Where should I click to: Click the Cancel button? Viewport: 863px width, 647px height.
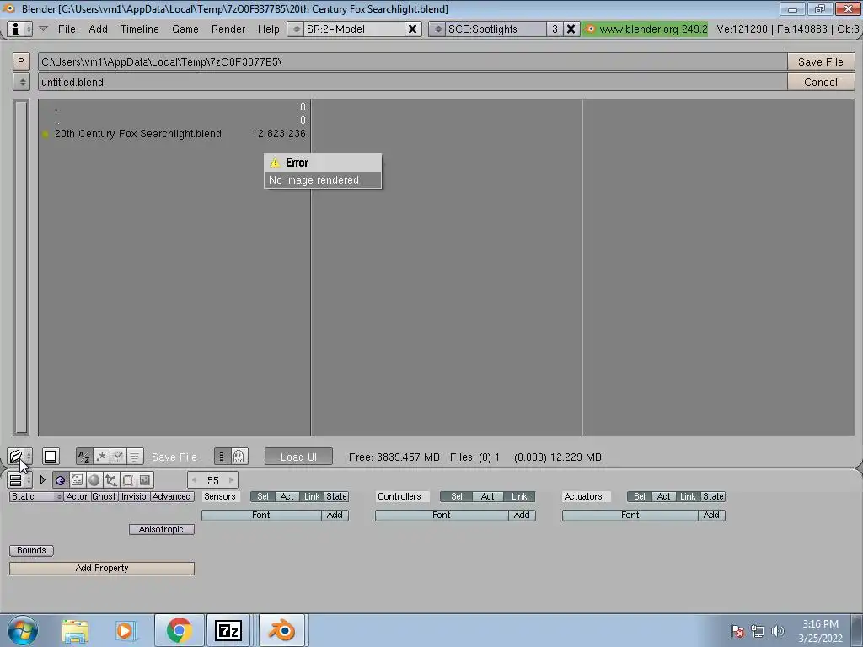point(821,82)
